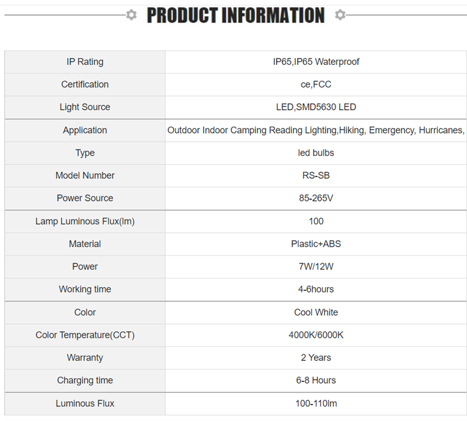The width and height of the screenshot is (467, 421).
Task: Click the 'LED,SMD5630 LED' light source value
Action: point(316,107)
